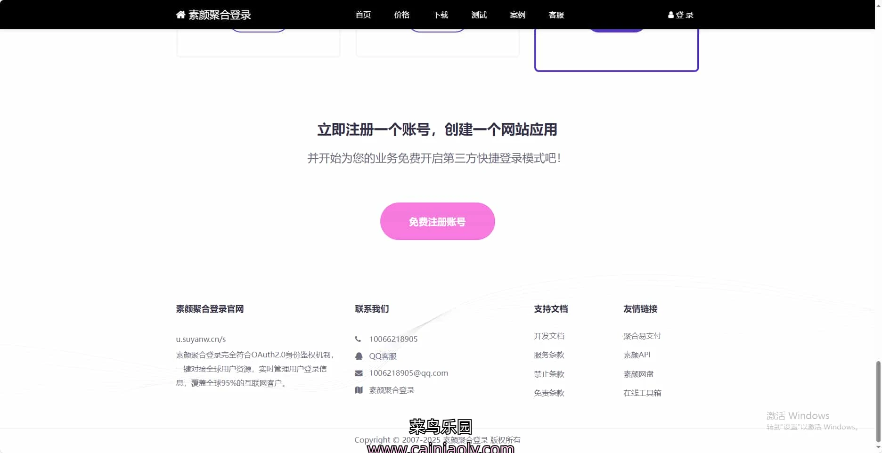Click the home icon beside 素颜聚合登录 logo
This screenshot has height=453, width=882.
pos(180,15)
